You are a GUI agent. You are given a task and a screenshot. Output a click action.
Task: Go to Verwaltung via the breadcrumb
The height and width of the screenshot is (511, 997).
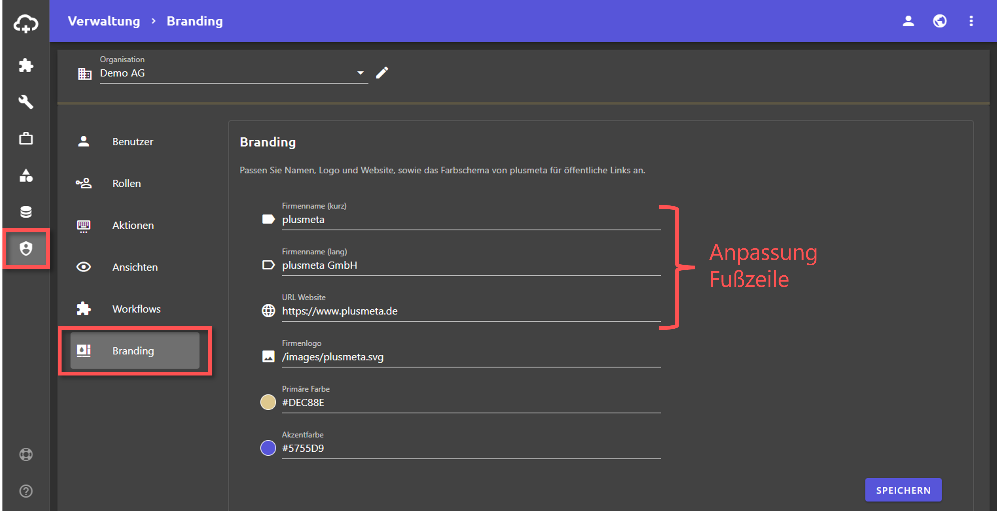click(x=104, y=21)
